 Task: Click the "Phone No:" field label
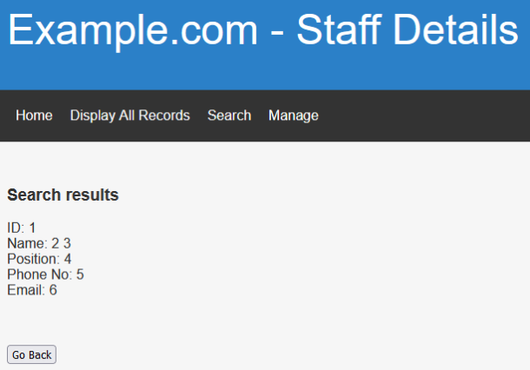click(x=39, y=275)
